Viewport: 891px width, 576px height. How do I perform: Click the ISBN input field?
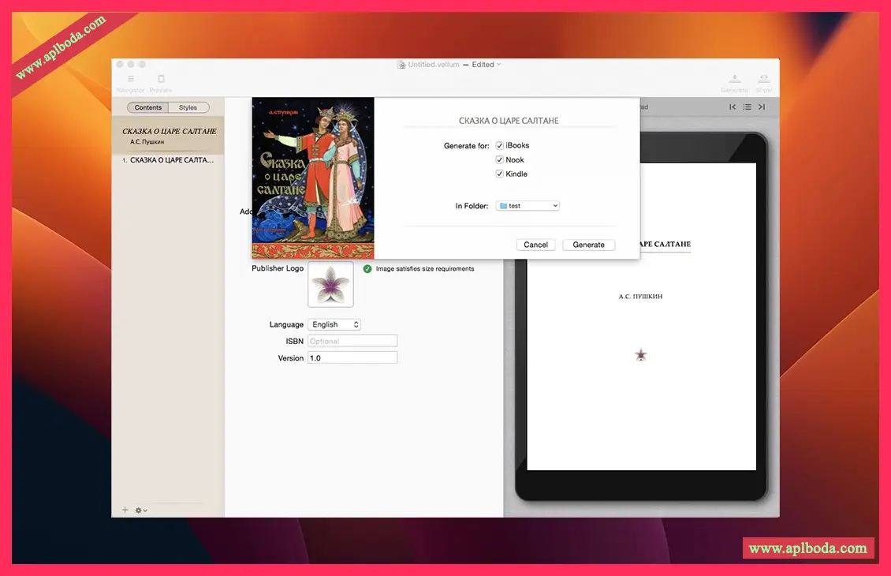[352, 341]
